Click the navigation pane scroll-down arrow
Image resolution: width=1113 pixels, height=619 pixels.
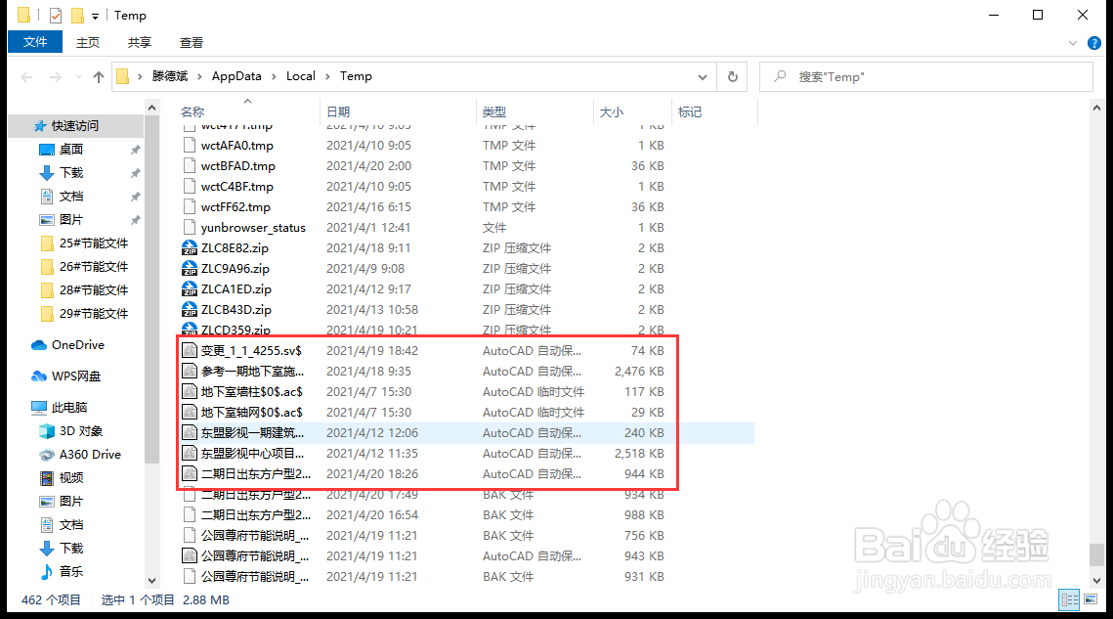tap(151, 581)
